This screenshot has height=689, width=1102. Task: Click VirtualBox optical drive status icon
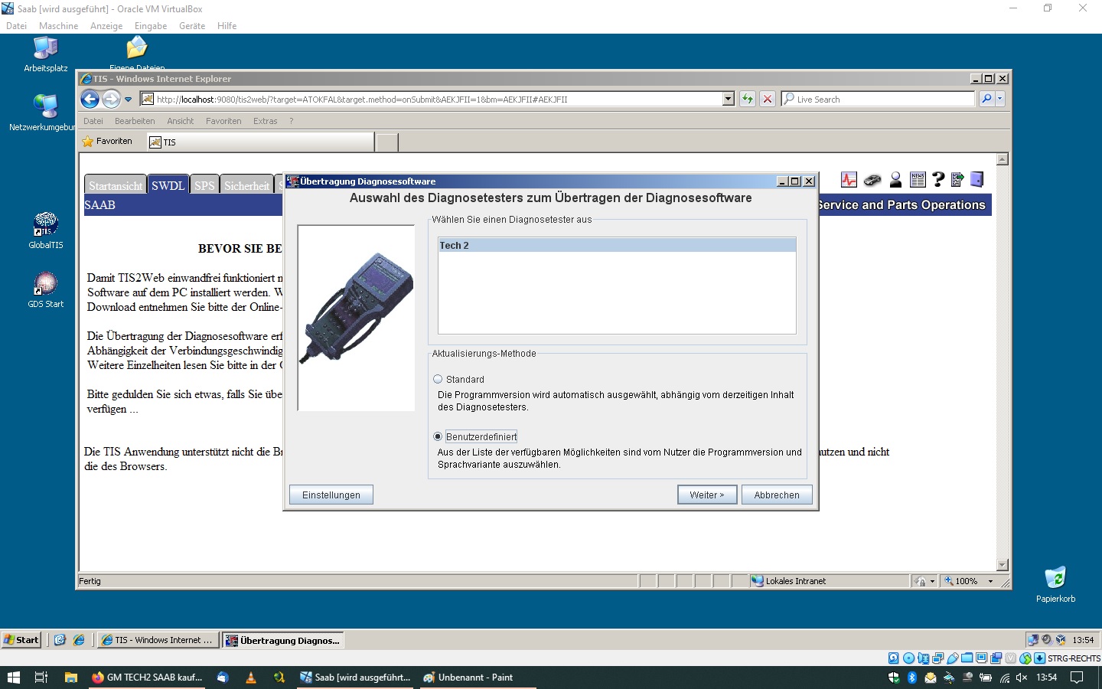click(x=908, y=658)
